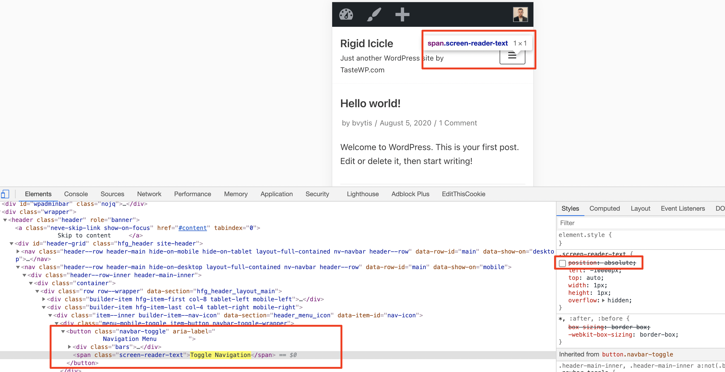Open the Hello world! post title
Image resolution: width=725 pixels, height=372 pixels.
(x=371, y=103)
